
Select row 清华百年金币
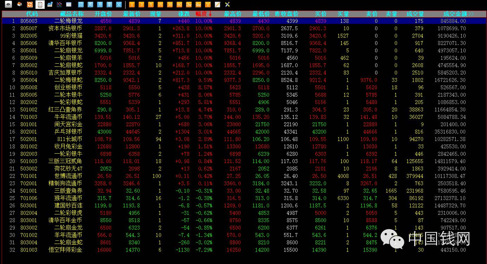point(243,220)
